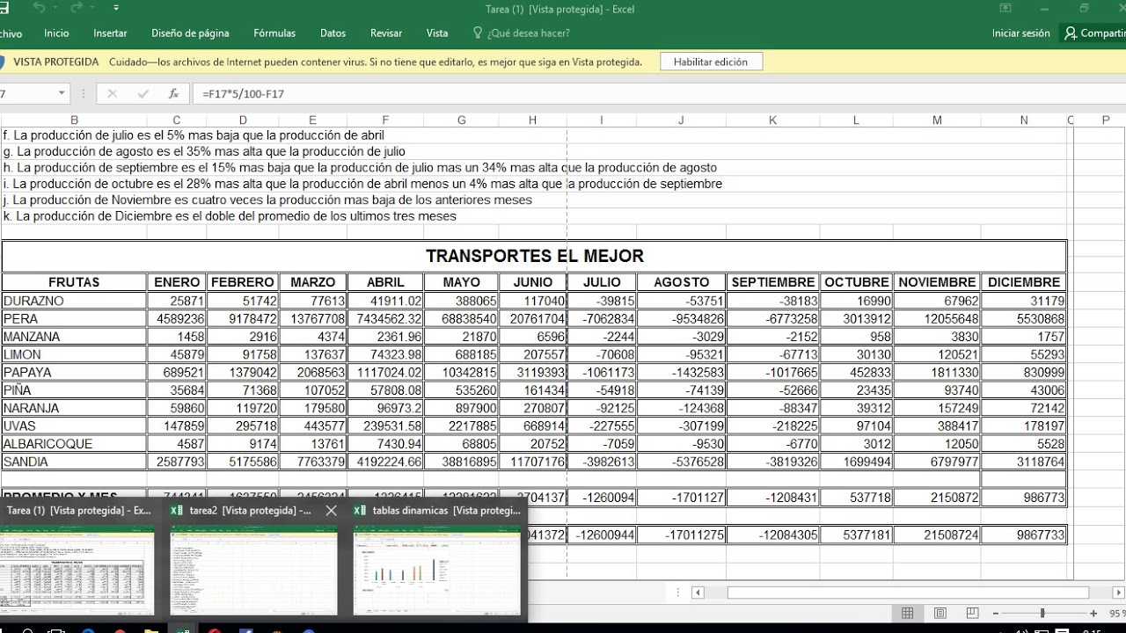Open the Inicio ribbon tab
1126x633 pixels.
[56, 33]
